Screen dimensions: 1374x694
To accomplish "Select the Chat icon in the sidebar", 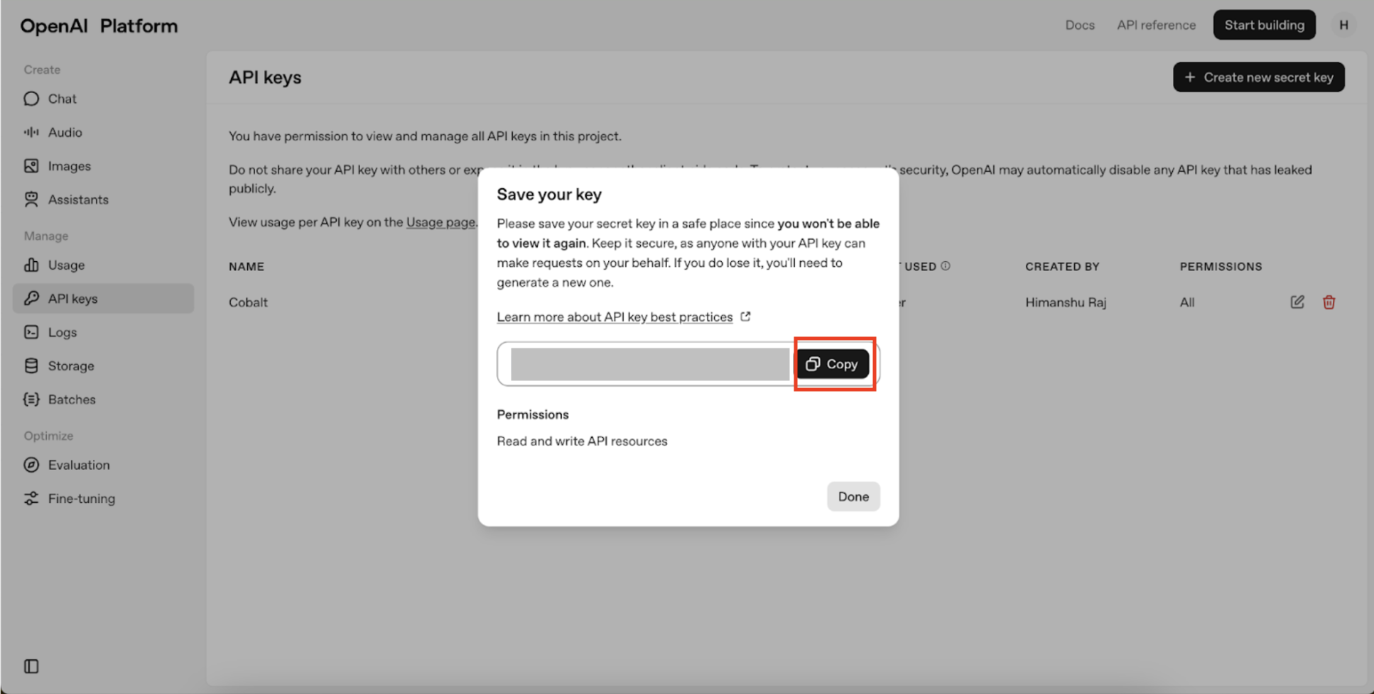I will coord(31,99).
